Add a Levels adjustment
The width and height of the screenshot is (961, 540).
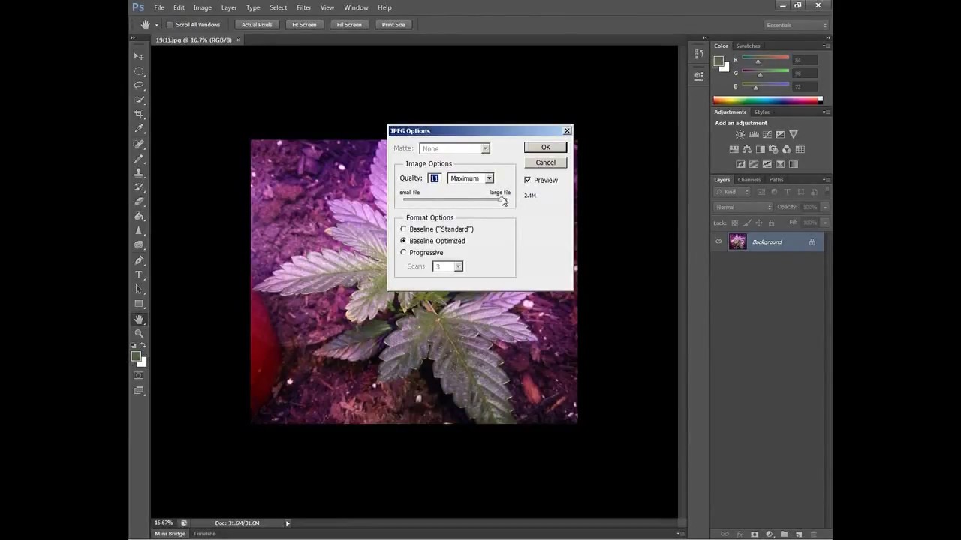pyautogui.click(x=754, y=135)
